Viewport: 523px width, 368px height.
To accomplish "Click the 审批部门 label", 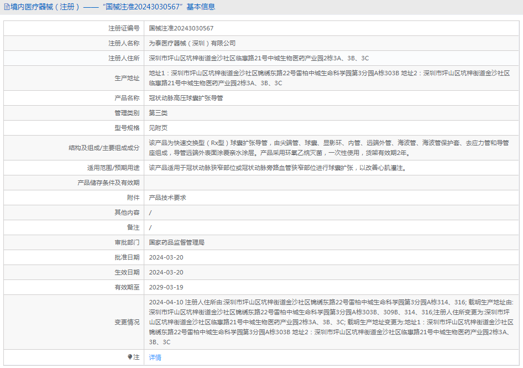I will [x=127, y=243].
